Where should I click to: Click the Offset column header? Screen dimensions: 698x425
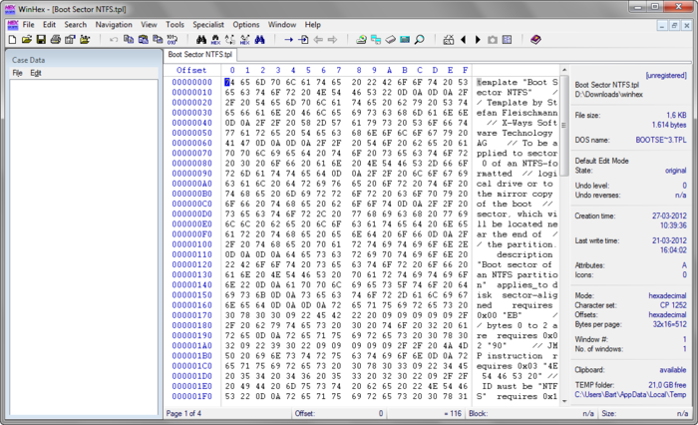191,70
